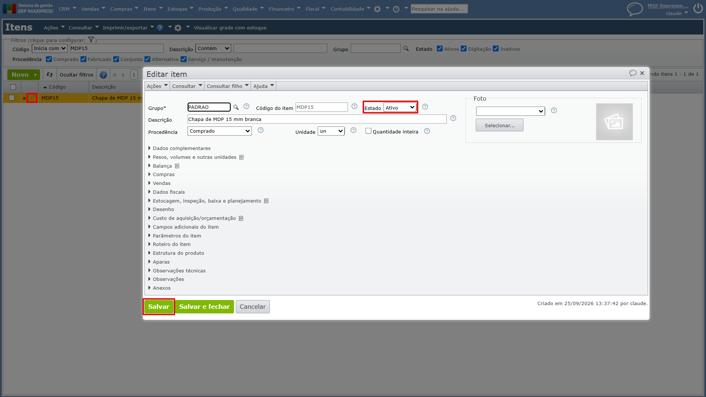Toggle the Fabricado procedência filter

pyautogui.click(x=83, y=59)
